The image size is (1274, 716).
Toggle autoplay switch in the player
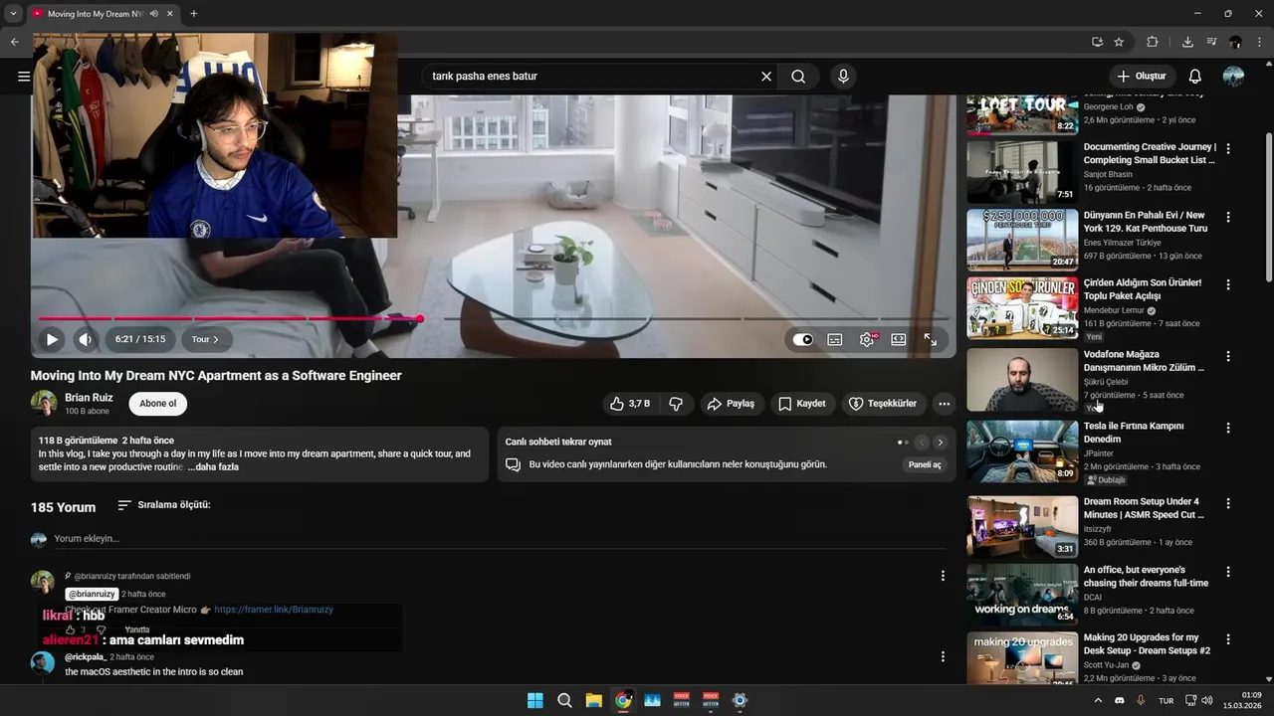pos(803,339)
